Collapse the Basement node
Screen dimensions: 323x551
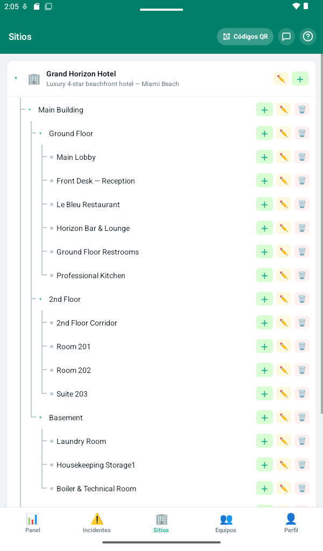tap(40, 418)
